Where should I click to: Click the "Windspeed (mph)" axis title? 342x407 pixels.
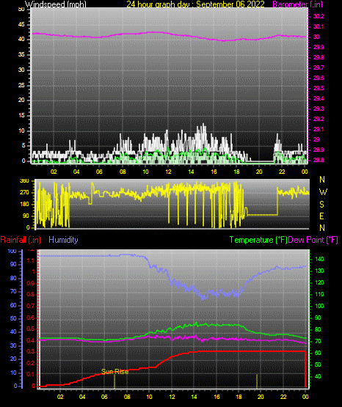[55, 4]
